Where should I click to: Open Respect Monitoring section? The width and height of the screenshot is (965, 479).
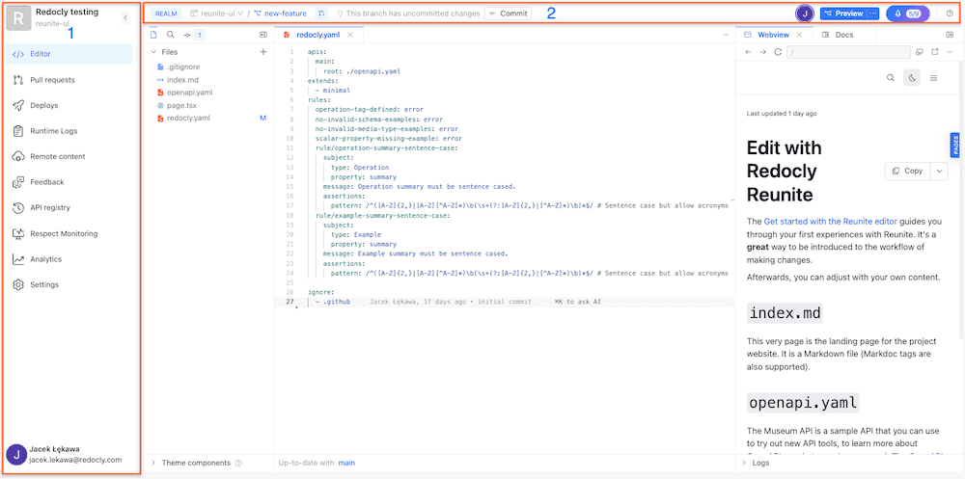pyautogui.click(x=69, y=233)
